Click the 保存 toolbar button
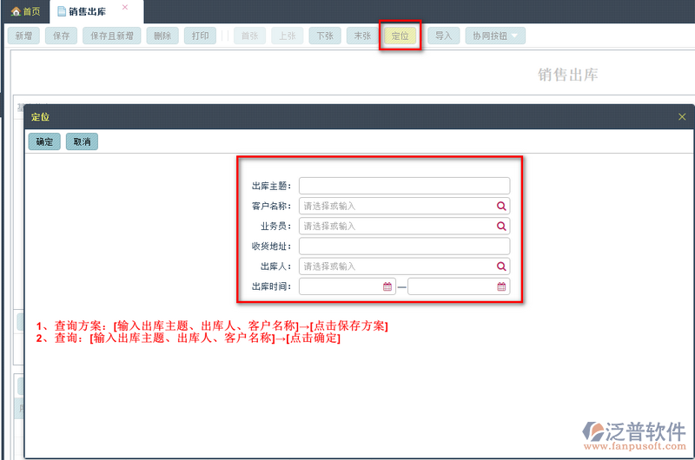Screen dimensions: 695x460 [x=61, y=36]
